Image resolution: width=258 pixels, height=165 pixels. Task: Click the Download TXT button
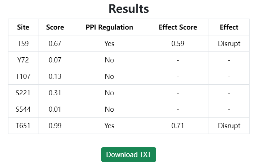pyautogui.click(x=128, y=154)
